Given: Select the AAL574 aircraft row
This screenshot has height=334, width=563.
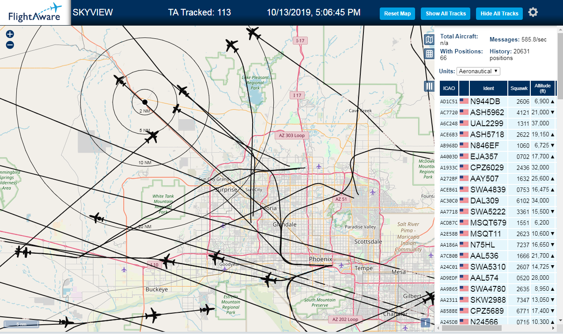Looking at the screenshot, I should 498,278.
